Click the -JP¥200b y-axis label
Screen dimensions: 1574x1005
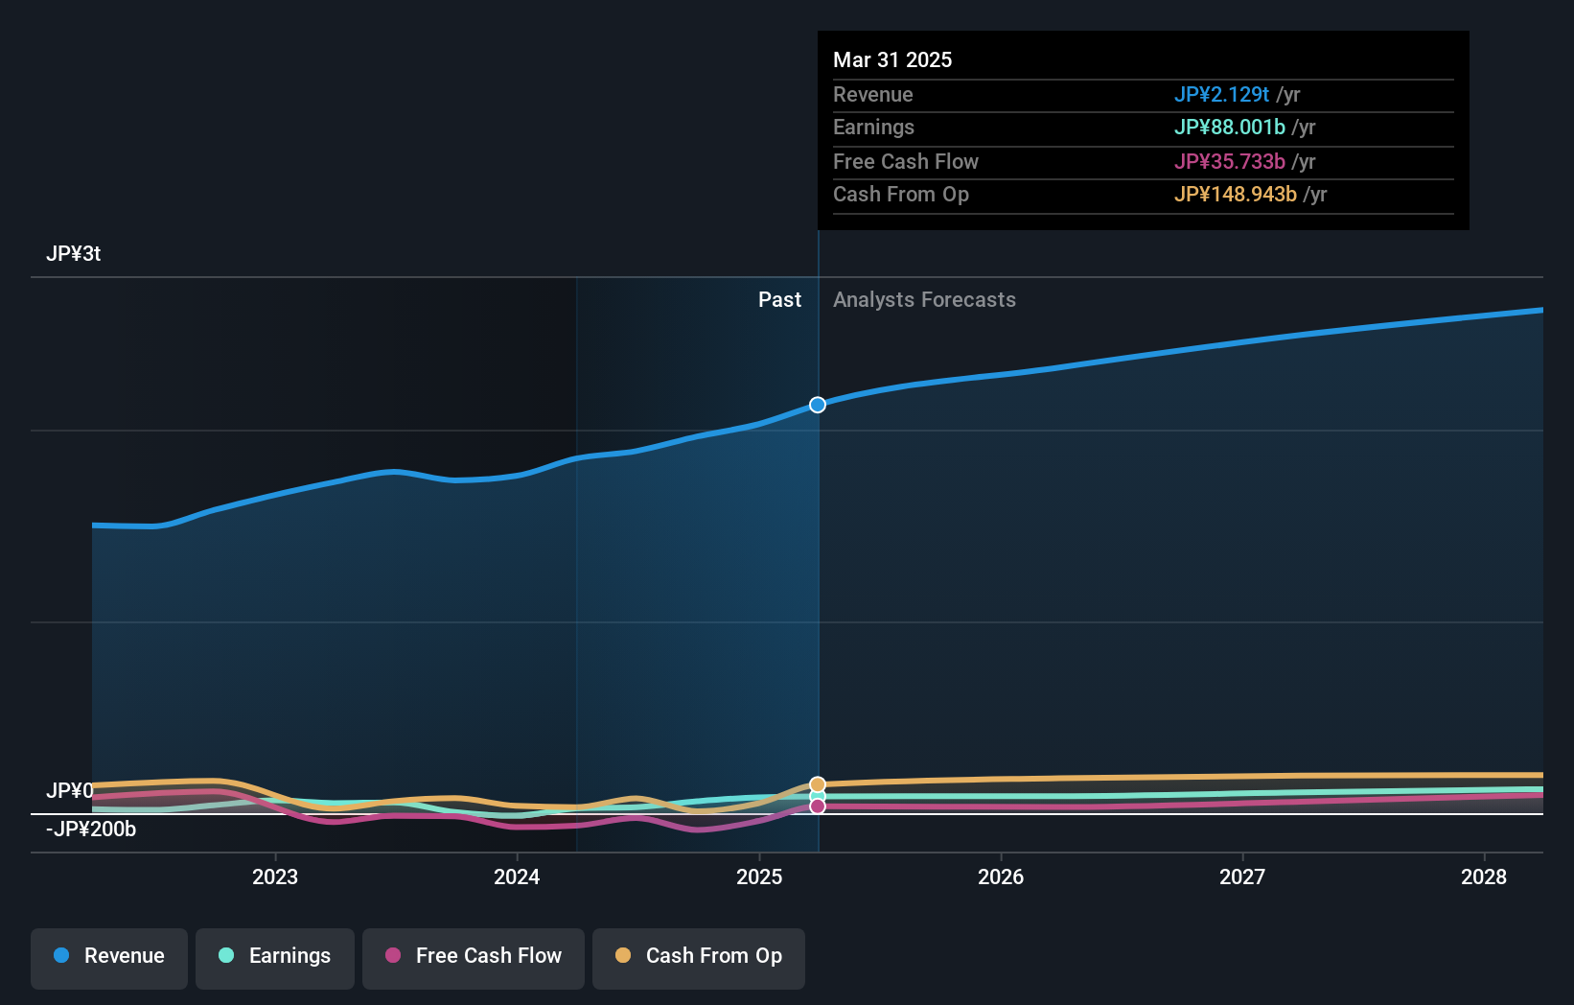tap(91, 829)
